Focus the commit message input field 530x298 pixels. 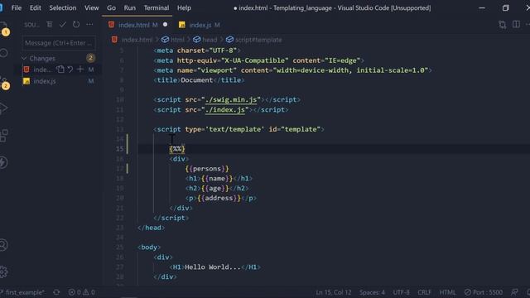pyautogui.click(x=59, y=43)
